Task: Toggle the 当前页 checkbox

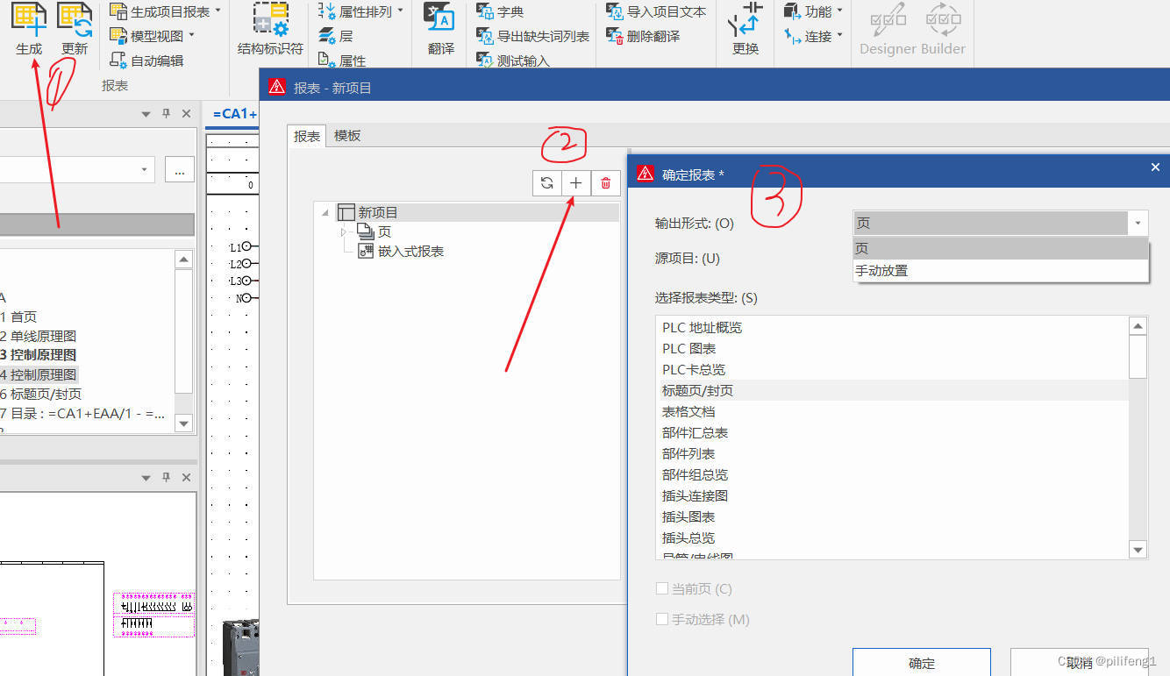Action: tap(663, 589)
